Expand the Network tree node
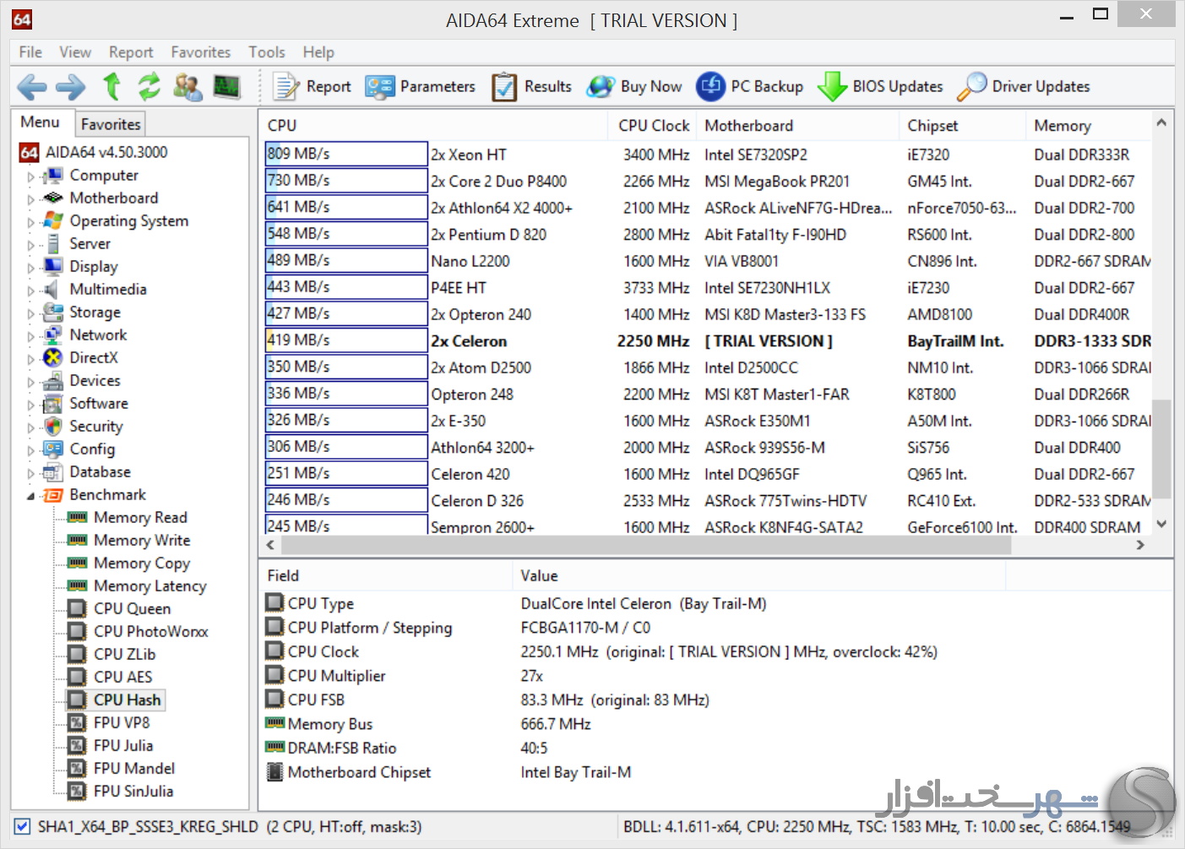This screenshot has width=1185, height=849. coord(31,336)
